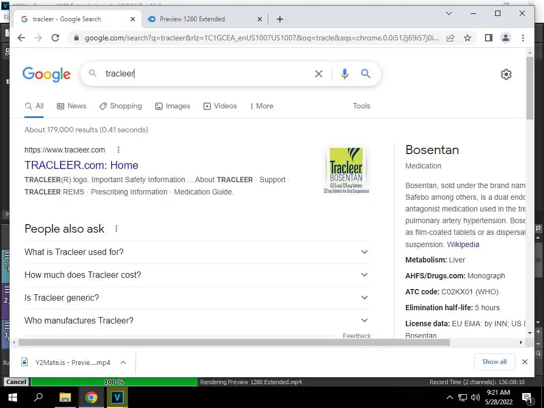Open the network icon in system tray
544x408 pixels.
463,397
